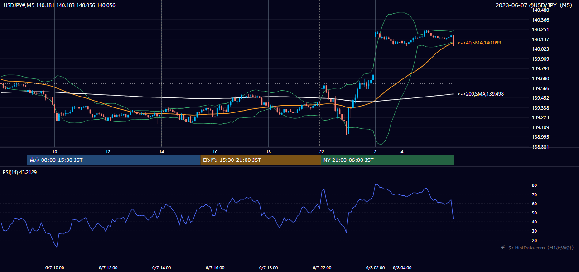579x272 pixels.
Task: Click the 6/7 22:00 date axis label
Action: point(322,267)
